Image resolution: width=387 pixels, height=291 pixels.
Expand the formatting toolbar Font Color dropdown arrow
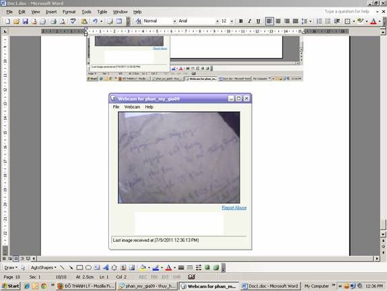(x=380, y=22)
